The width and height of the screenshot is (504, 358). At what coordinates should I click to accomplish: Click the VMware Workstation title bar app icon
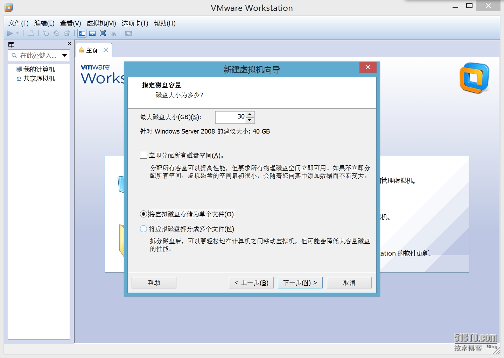click(x=9, y=8)
